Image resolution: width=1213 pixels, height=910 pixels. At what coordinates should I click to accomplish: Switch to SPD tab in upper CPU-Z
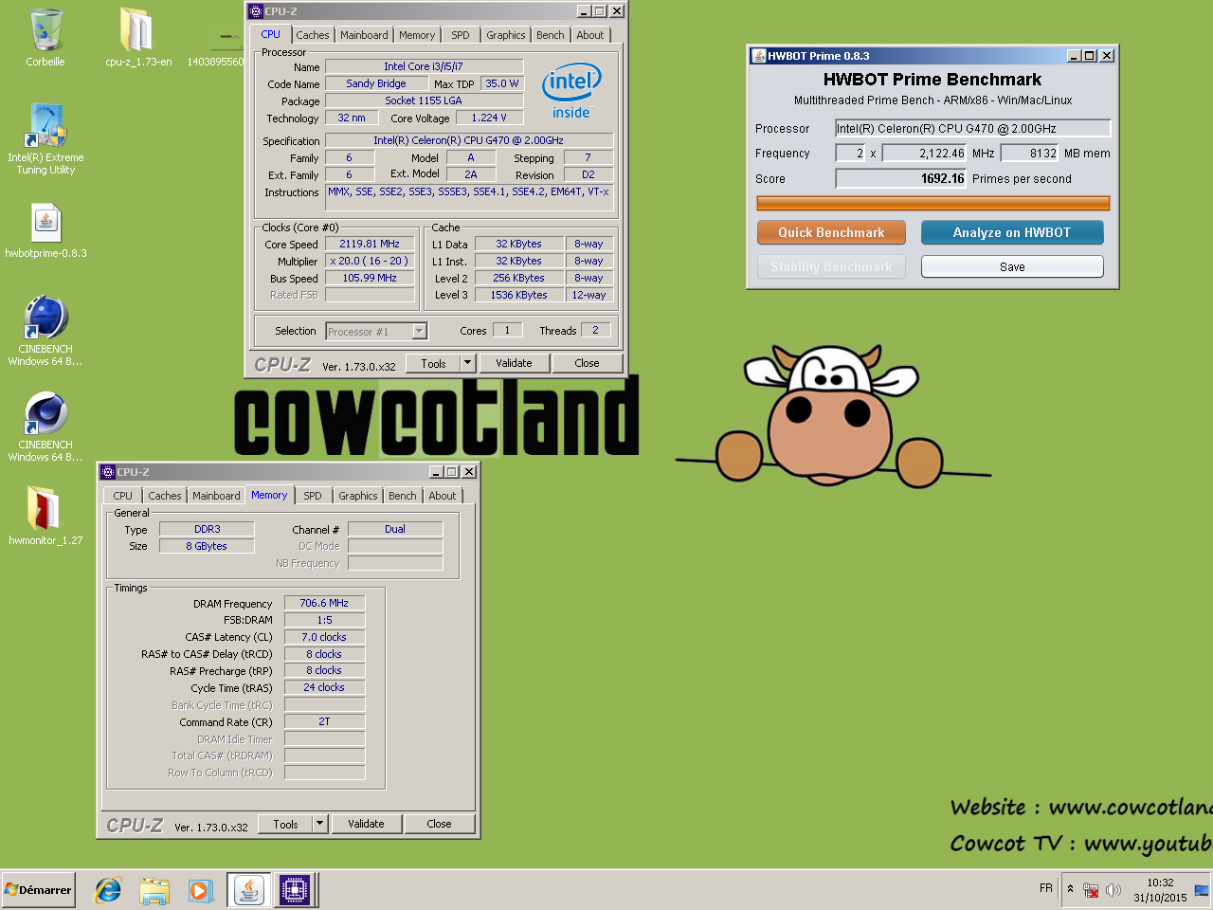point(461,35)
